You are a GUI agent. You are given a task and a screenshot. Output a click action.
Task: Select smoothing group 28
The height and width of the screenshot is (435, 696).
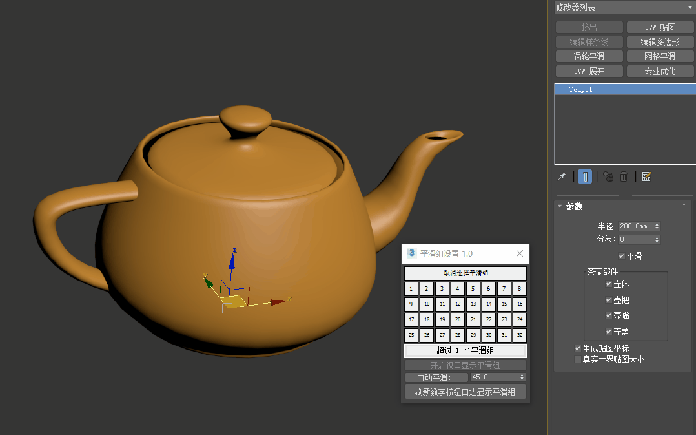click(458, 335)
